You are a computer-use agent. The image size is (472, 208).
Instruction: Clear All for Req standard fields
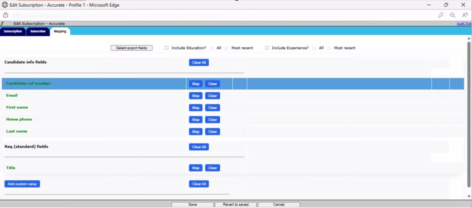point(199,147)
